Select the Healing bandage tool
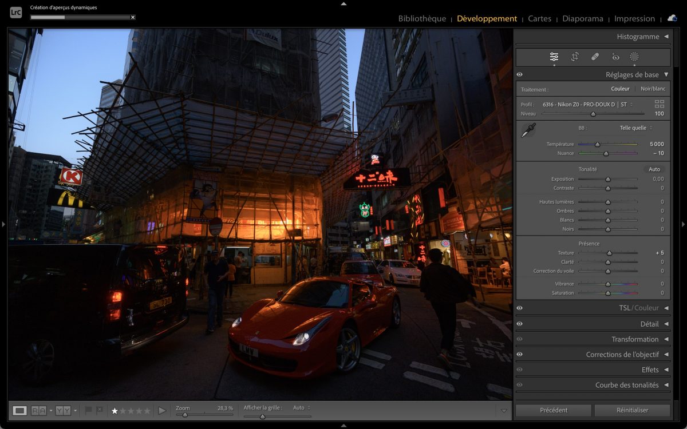 595,57
